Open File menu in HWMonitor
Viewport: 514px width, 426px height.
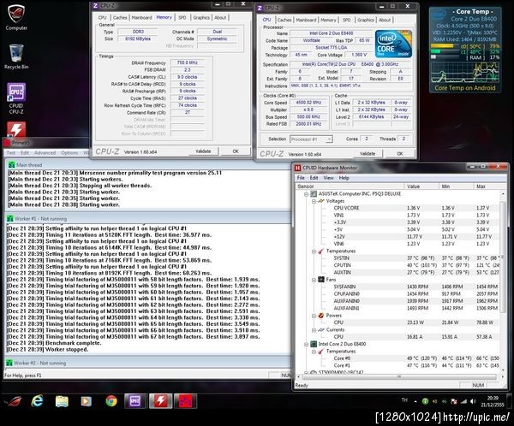[x=301, y=178]
